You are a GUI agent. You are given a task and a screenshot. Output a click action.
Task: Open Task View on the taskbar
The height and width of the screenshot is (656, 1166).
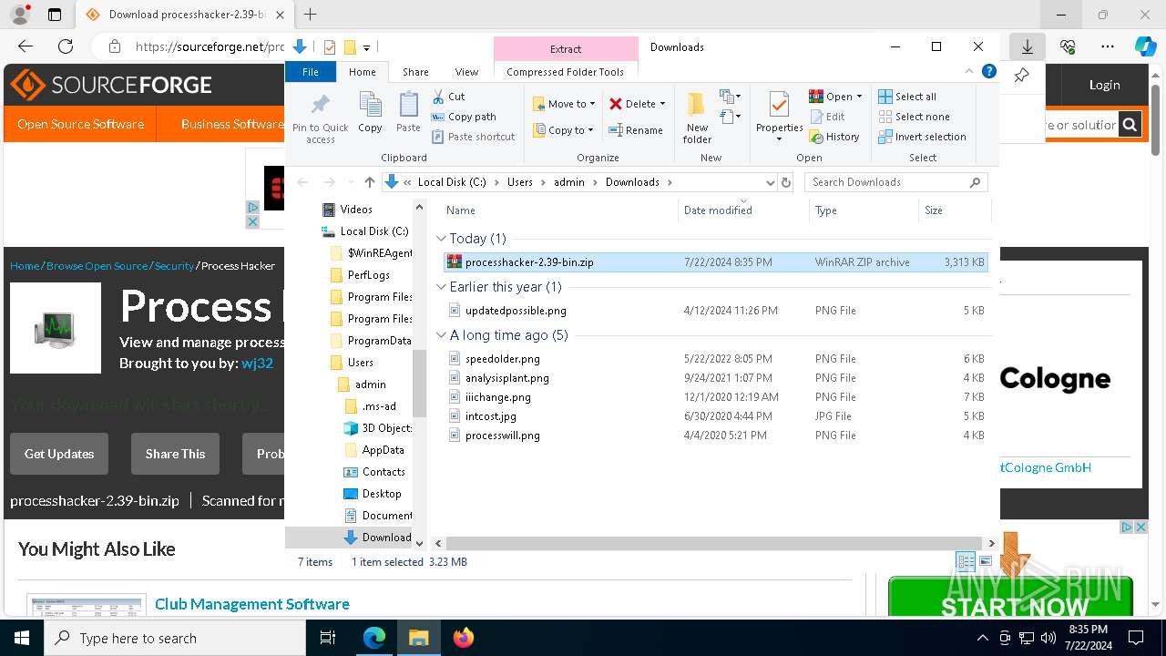[328, 638]
